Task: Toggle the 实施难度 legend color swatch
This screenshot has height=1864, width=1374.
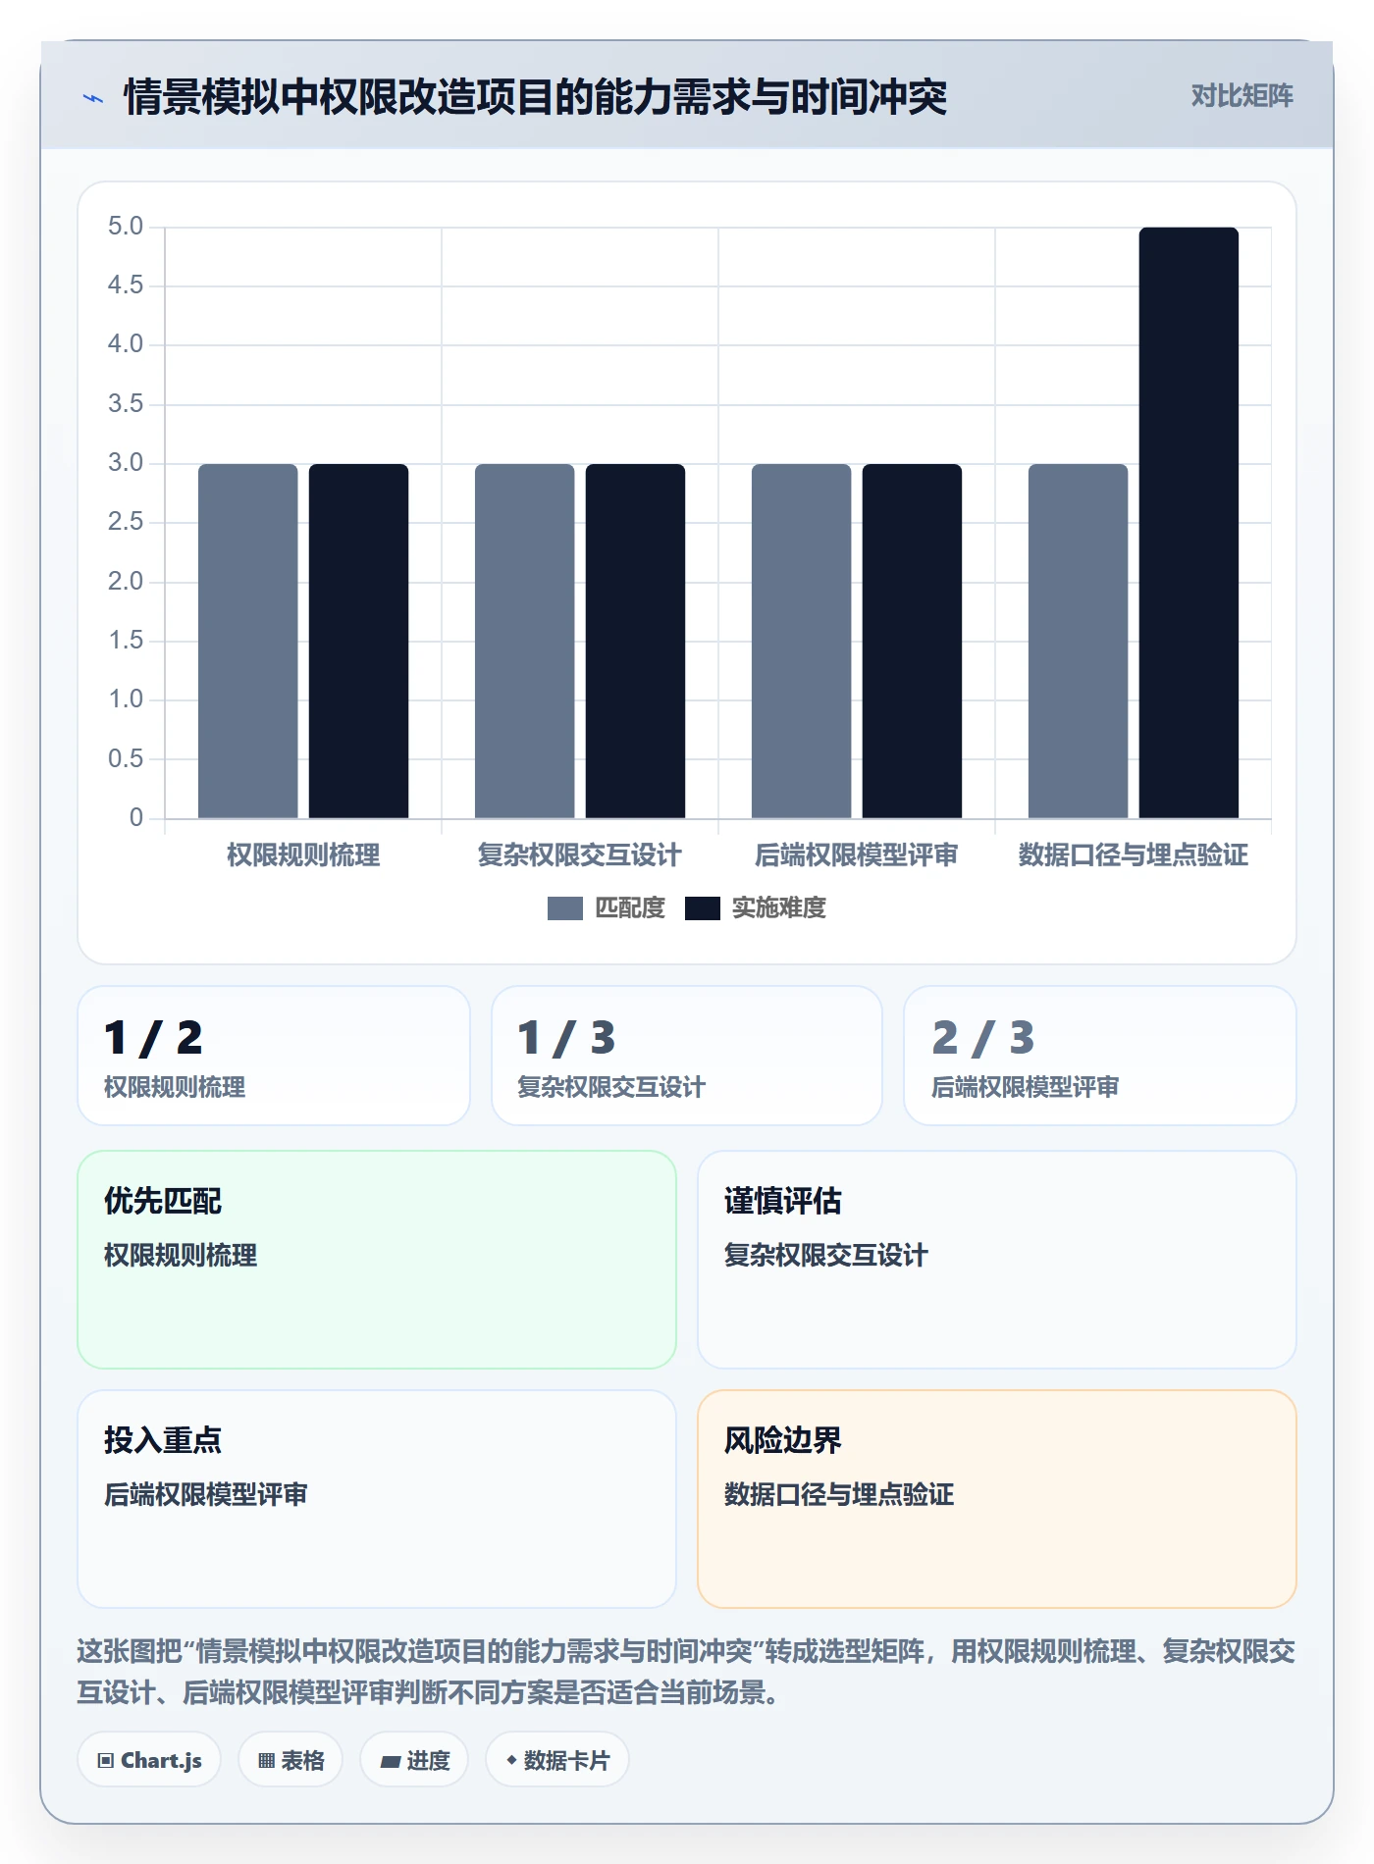Action: pos(702,908)
